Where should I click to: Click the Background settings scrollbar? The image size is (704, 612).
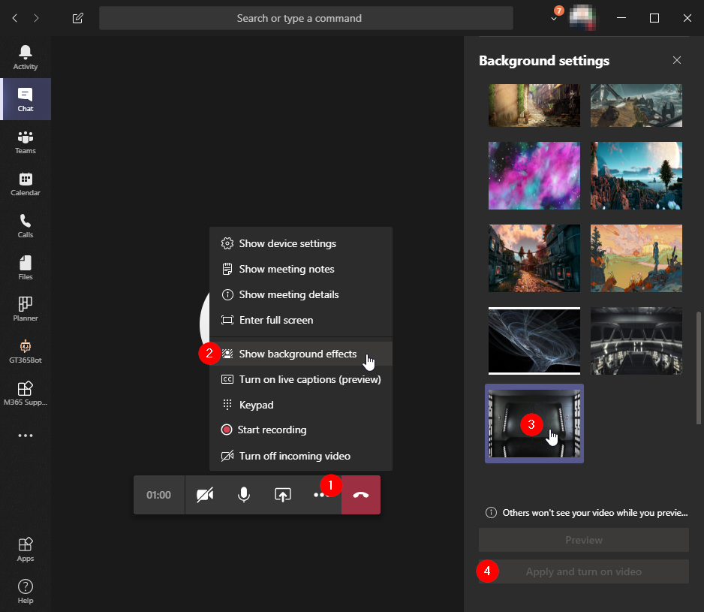[x=699, y=368]
